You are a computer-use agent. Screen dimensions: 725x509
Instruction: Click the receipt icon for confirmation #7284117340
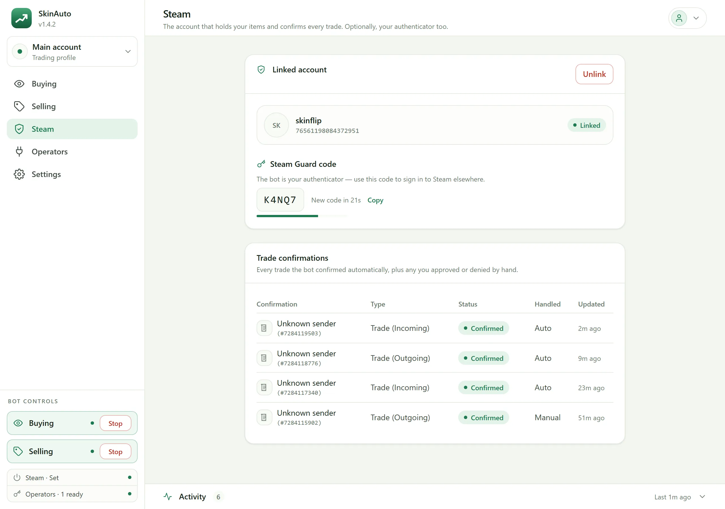pos(264,388)
